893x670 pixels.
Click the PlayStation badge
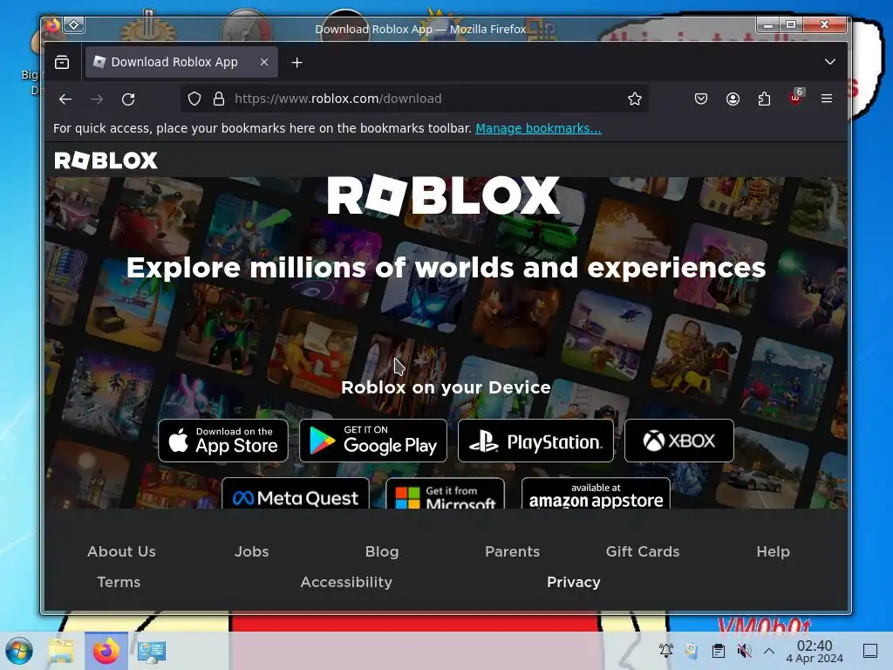[x=536, y=441]
